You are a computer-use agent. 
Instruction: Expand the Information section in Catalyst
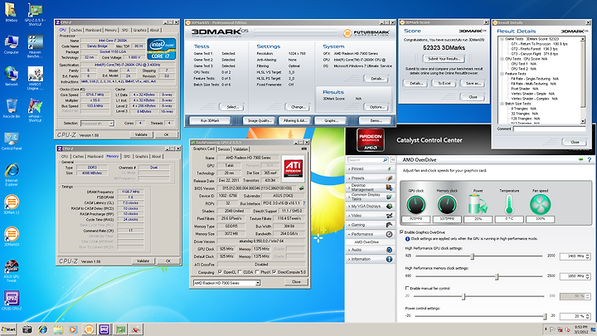pos(371,259)
